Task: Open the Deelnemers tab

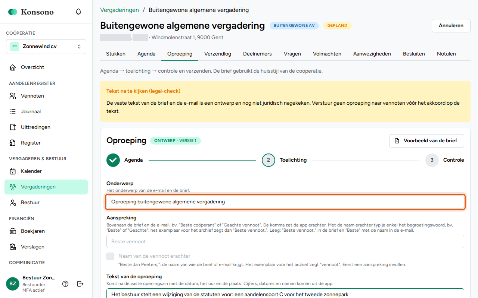Action: click(x=257, y=54)
